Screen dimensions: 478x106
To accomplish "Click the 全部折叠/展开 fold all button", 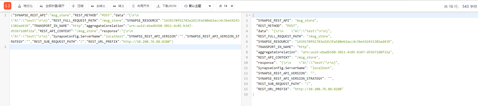I will click(x=52, y=6).
